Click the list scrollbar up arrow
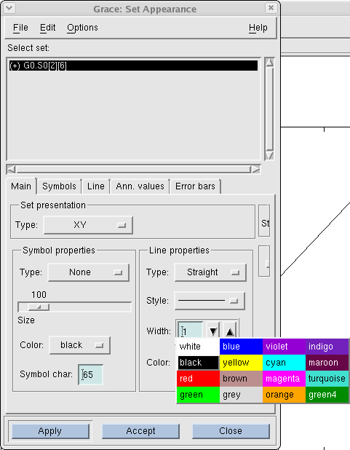 pyautogui.click(x=269, y=63)
